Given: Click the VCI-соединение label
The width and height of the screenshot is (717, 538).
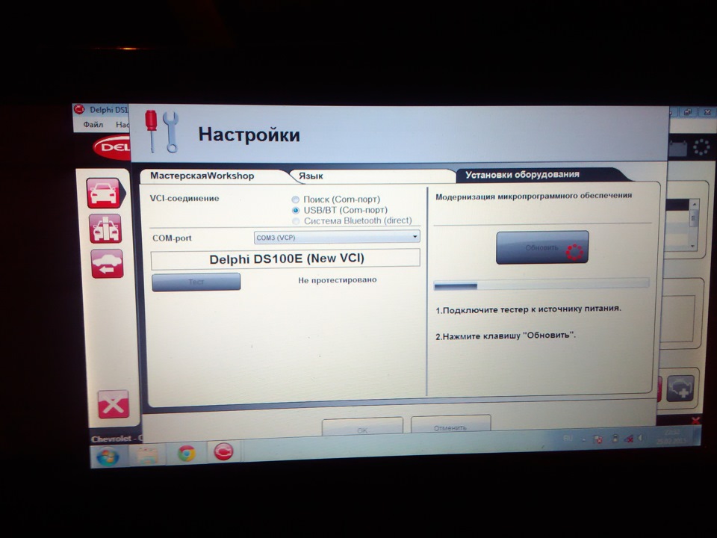Looking at the screenshot, I should tap(184, 198).
